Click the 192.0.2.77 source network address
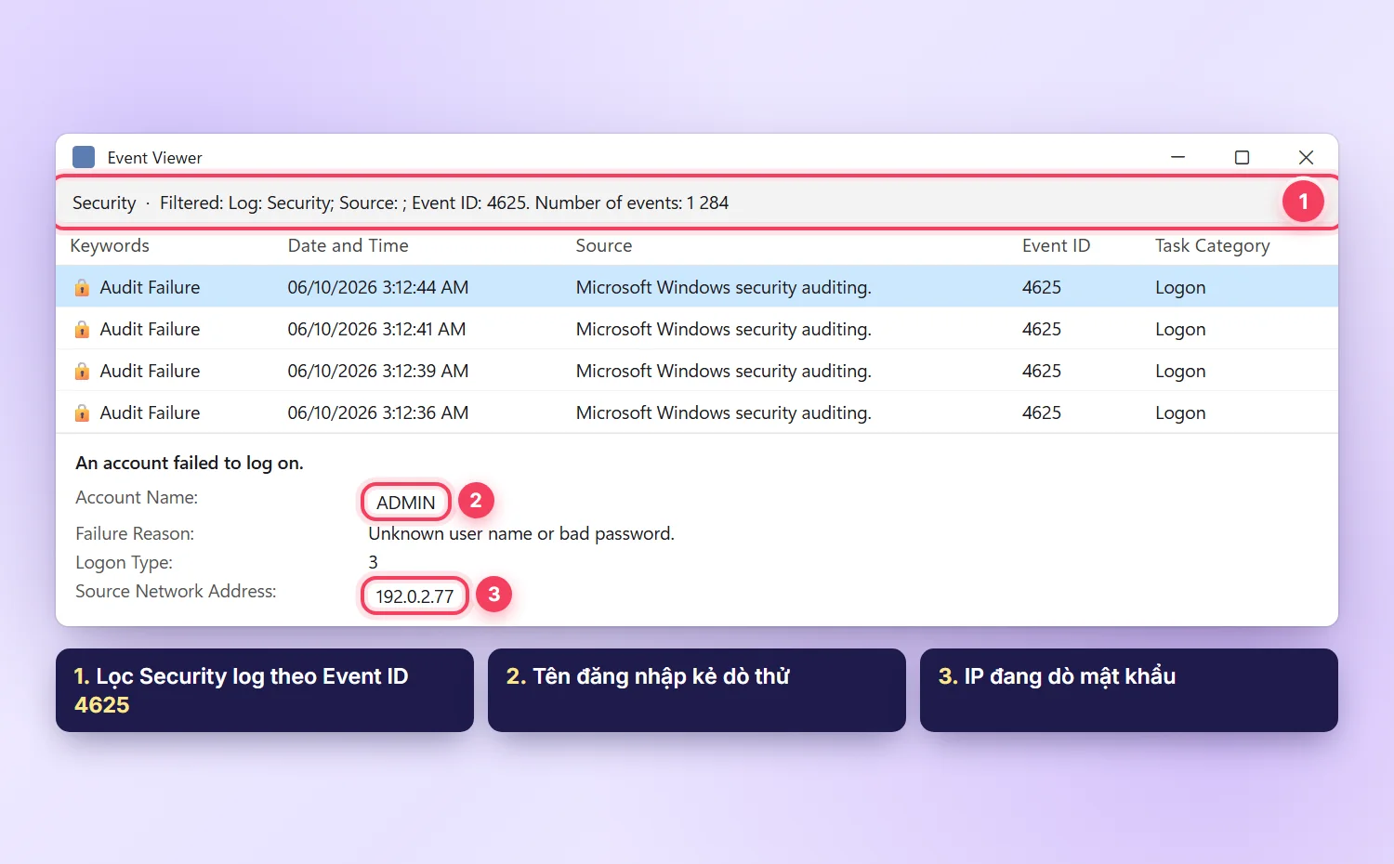 click(414, 596)
